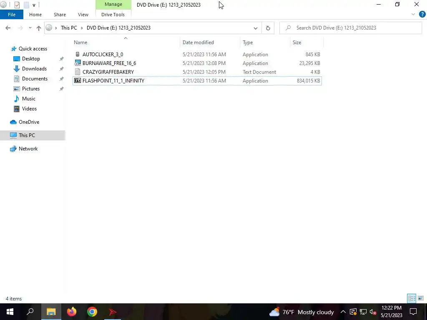Click the New folder quick access icon

(26, 5)
